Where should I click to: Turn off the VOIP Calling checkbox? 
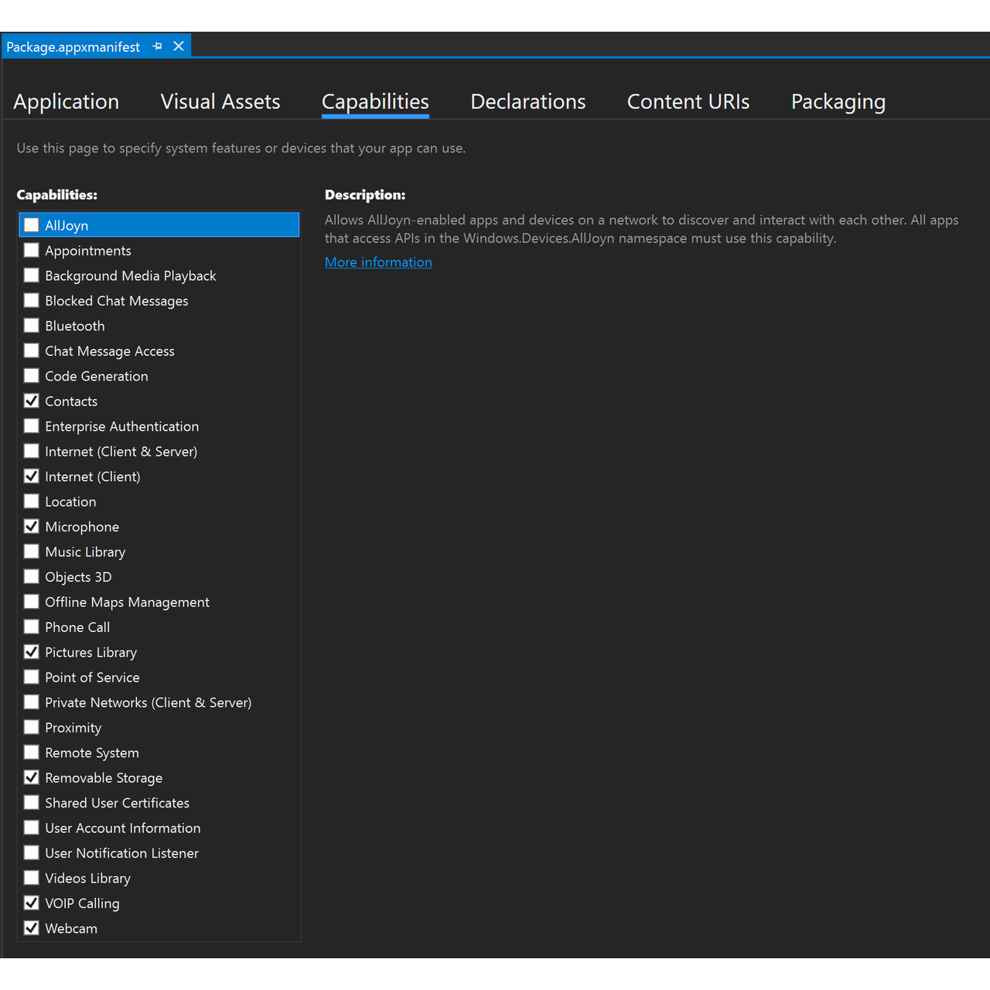[32, 903]
